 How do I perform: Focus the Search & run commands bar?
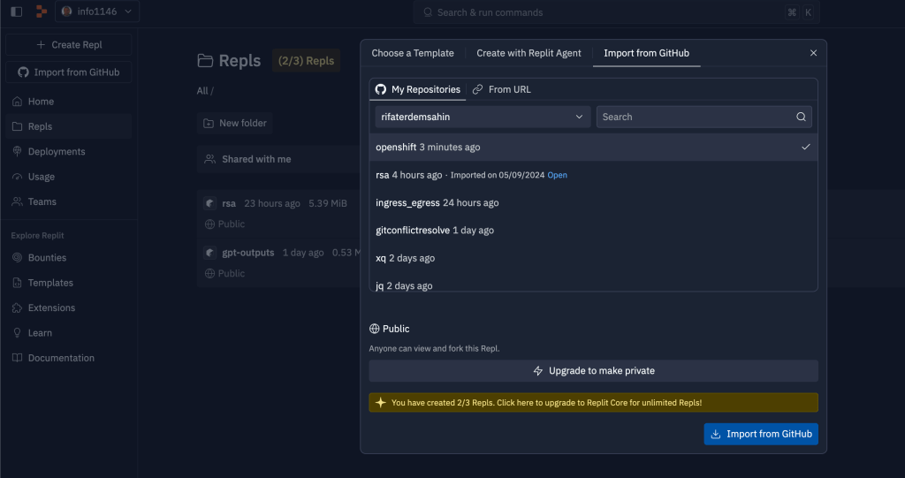[x=616, y=12]
